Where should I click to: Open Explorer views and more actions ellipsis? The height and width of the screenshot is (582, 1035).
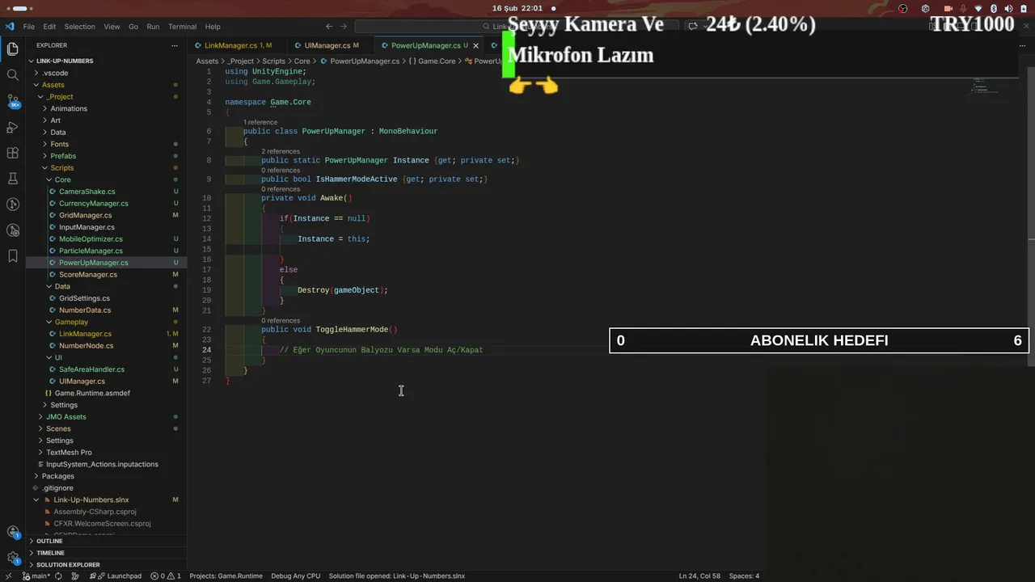pos(175,45)
